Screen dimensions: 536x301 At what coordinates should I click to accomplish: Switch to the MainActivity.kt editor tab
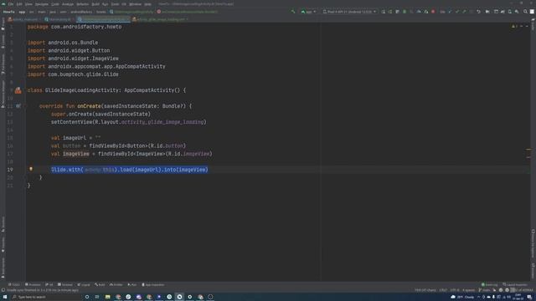pos(59,19)
